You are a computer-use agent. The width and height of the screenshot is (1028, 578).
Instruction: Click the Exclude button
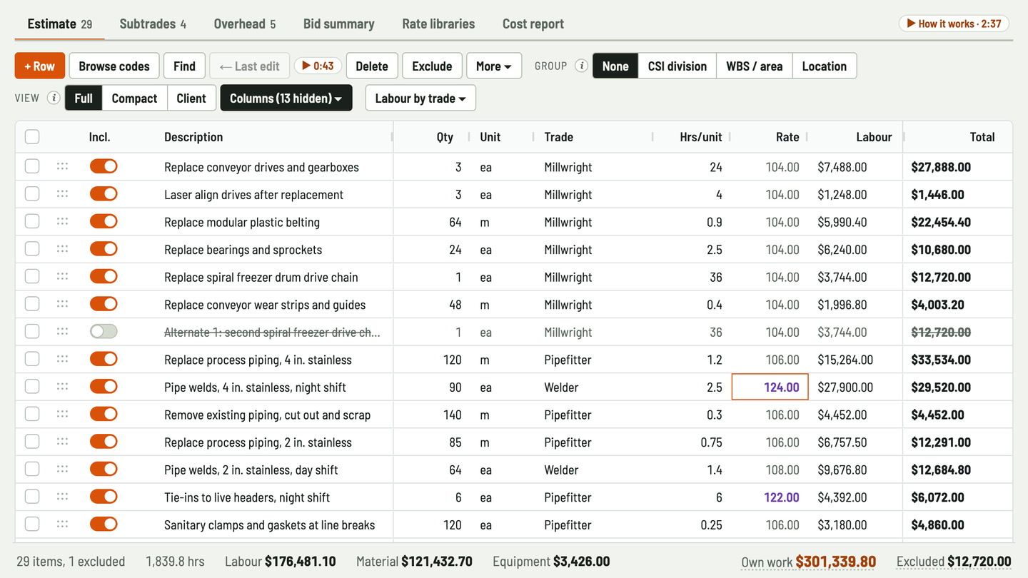tap(433, 66)
